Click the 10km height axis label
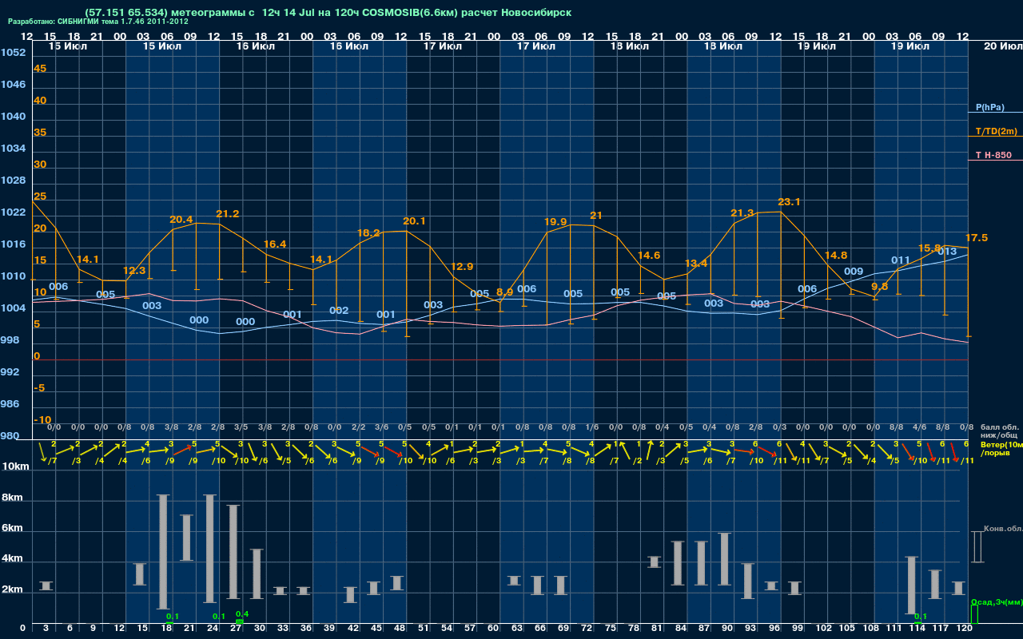The height and width of the screenshot is (639, 1023). (14, 466)
